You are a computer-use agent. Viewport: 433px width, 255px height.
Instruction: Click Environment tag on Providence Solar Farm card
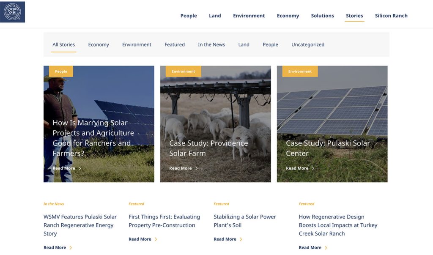pyautogui.click(x=184, y=71)
